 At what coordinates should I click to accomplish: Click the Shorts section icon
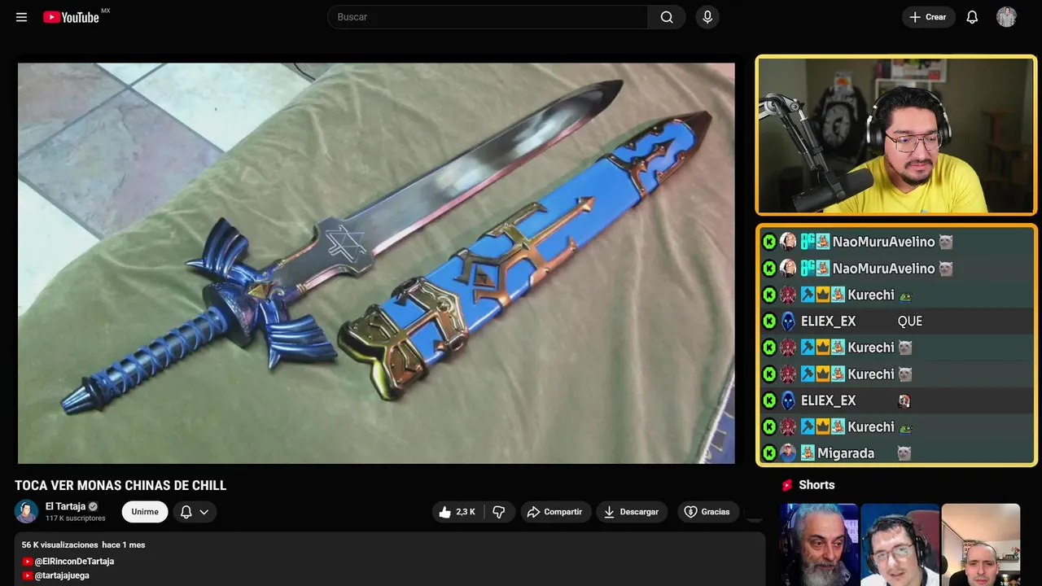point(787,485)
